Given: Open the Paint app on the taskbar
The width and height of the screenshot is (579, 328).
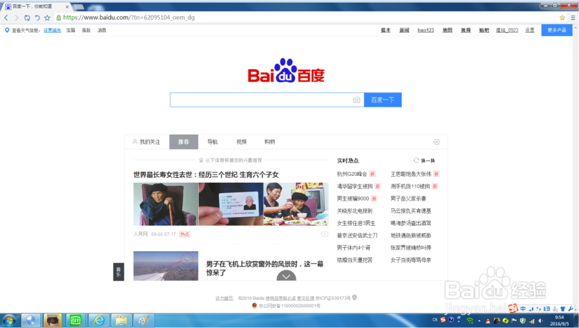Looking at the screenshot, I should pos(143,320).
